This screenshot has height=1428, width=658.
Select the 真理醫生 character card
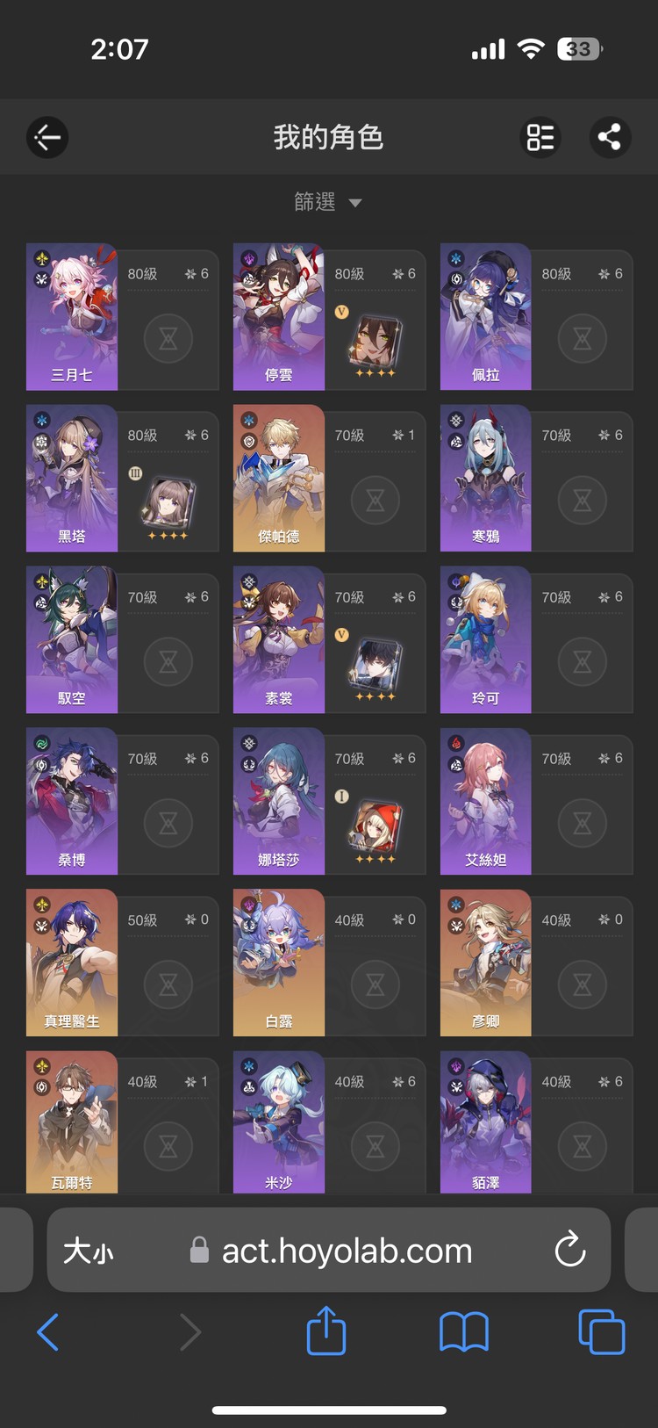click(x=122, y=963)
